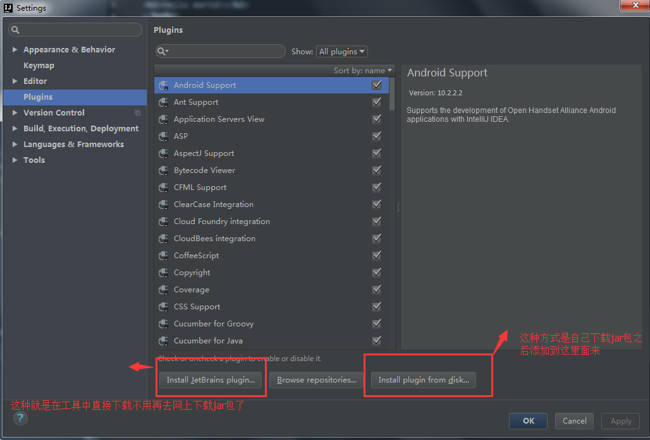Close the Settings dialog window
Screen dimensions: 650x440
[635, 5]
